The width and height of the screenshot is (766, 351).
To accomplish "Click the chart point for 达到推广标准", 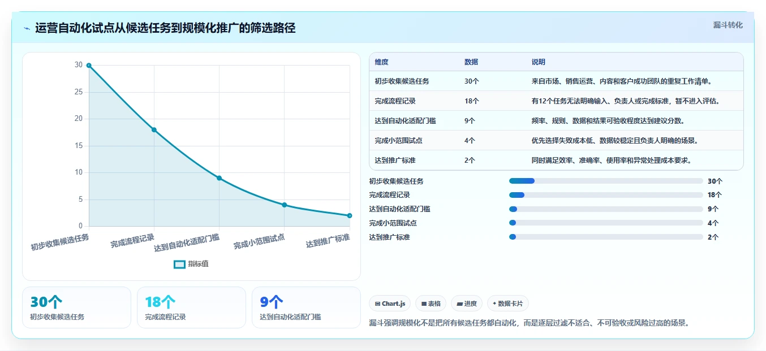I will pos(350,215).
